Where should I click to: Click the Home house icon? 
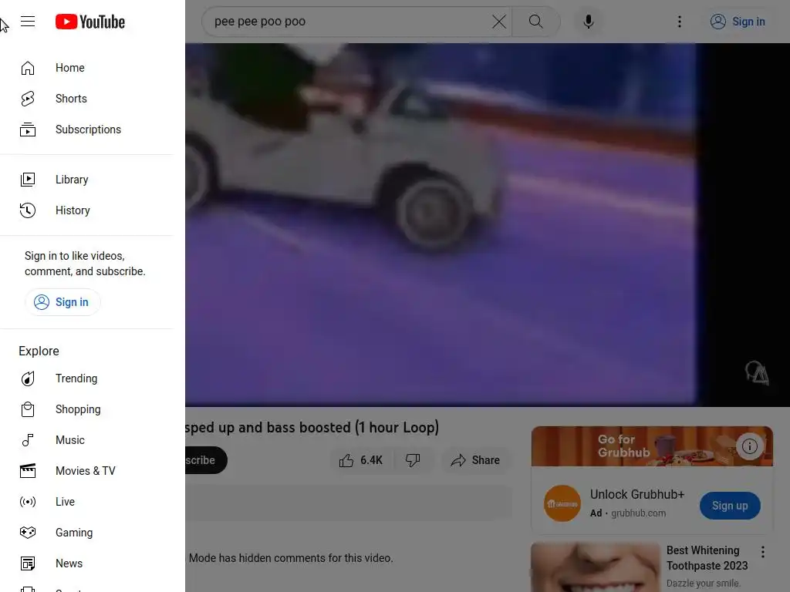click(28, 68)
